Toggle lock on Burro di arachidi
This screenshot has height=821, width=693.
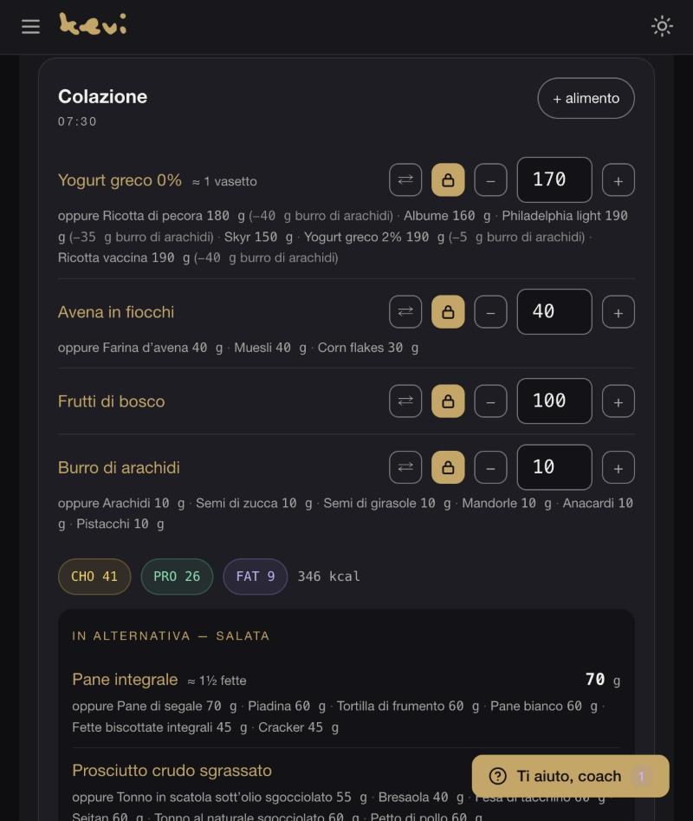[x=448, y=467]
